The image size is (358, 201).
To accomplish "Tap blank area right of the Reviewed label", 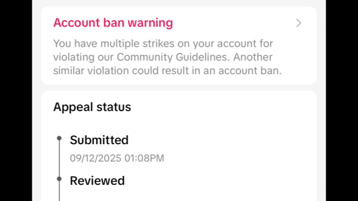I will click(218, 181).
